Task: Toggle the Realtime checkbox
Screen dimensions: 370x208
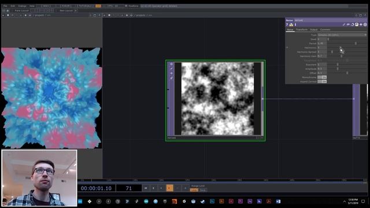Action: click(x=126, y=6)
